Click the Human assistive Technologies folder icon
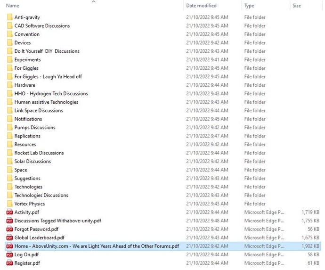The width and height of the screenshot is (325, 270). (9, 102)
